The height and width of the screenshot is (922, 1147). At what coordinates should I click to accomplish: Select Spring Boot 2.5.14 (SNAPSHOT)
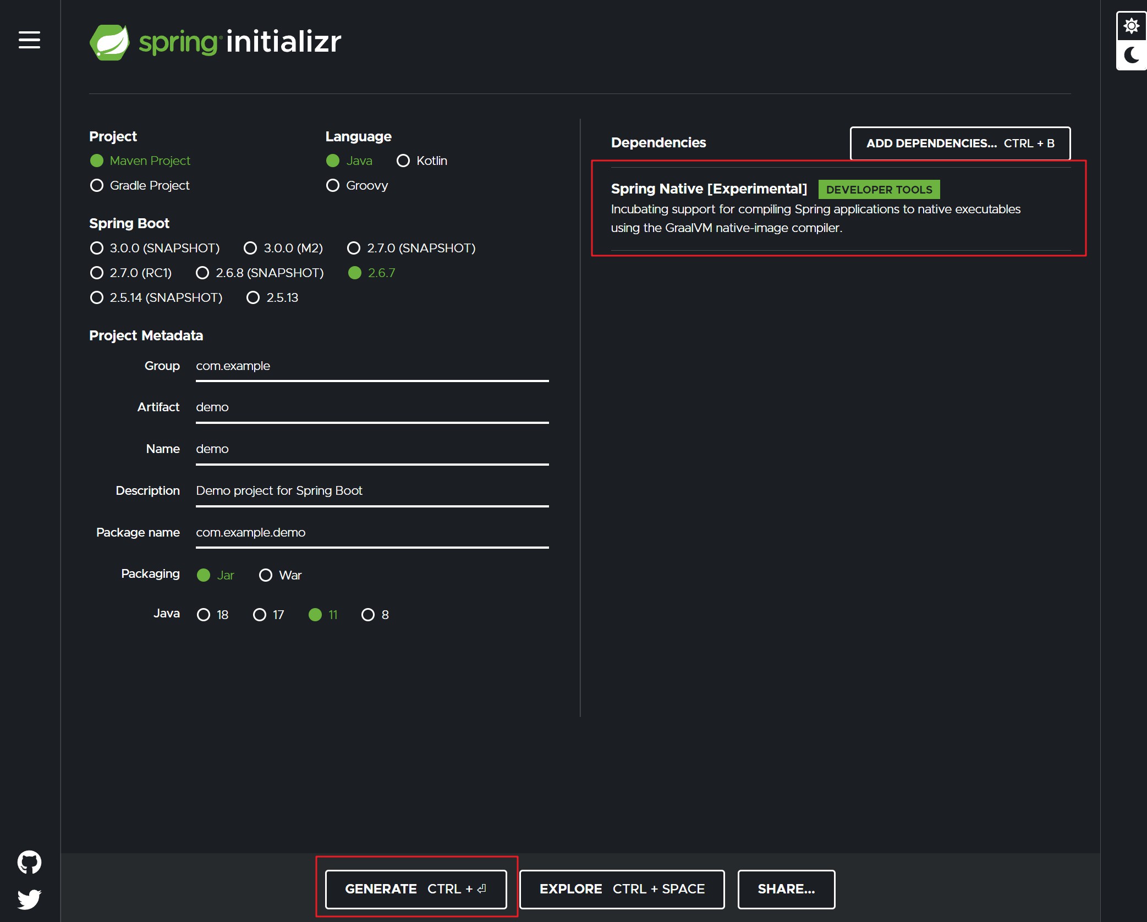pyautogui.click(x=156, y=297)
